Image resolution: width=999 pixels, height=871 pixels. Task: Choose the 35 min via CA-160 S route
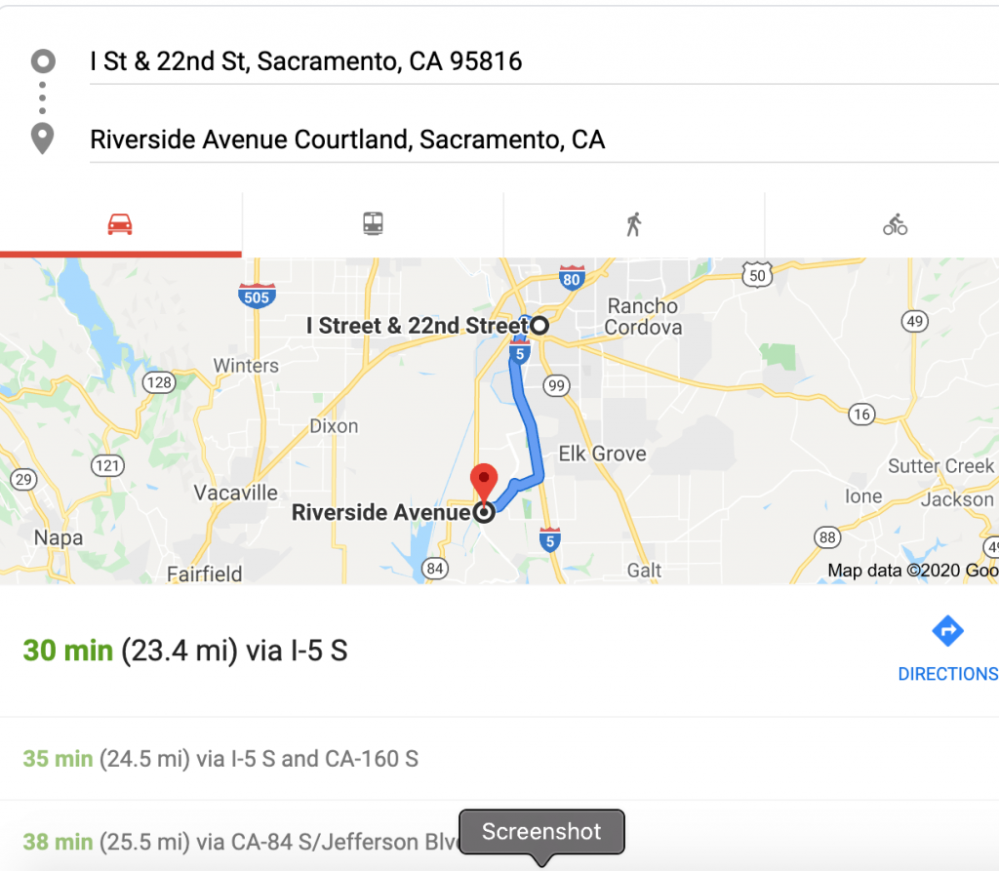220,758
